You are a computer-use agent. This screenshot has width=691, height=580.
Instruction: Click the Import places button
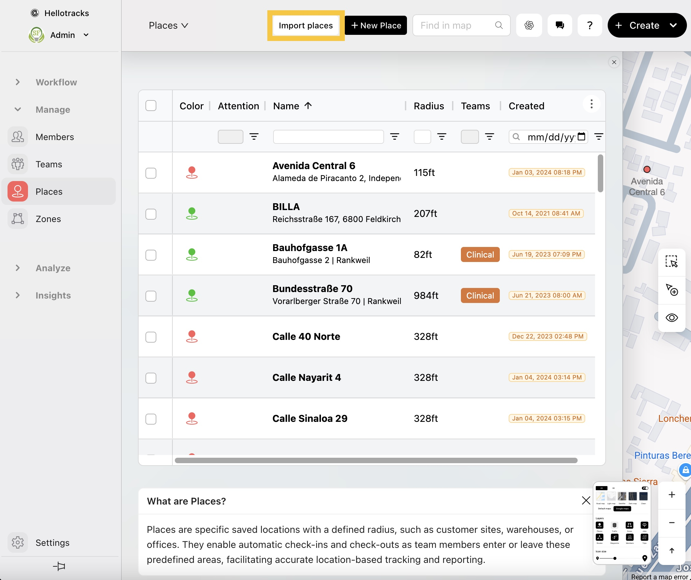pyautogui.click(x=306, y=25)
